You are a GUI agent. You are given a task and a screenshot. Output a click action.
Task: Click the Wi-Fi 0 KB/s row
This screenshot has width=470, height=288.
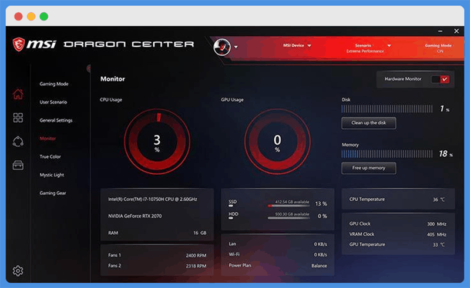[x=277, y=255]
